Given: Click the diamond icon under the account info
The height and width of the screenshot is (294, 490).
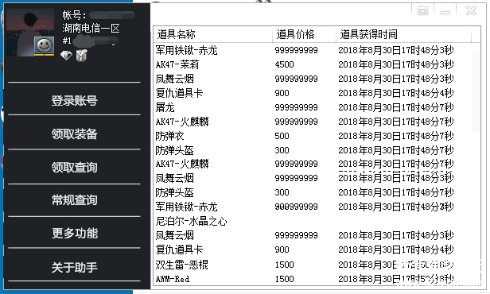Looking at the screenshot, I should click(x=66, y=56).
